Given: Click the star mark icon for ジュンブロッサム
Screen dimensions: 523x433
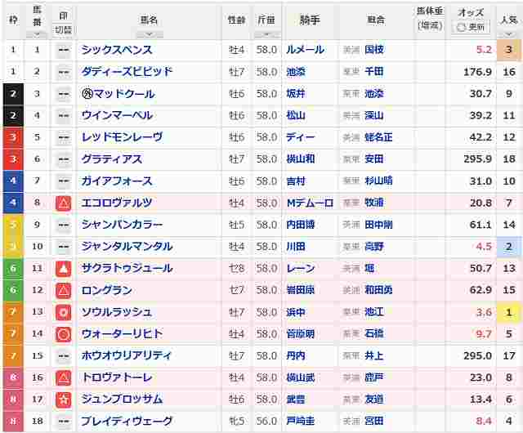Looking at the screenshot, I should (64, 400).
